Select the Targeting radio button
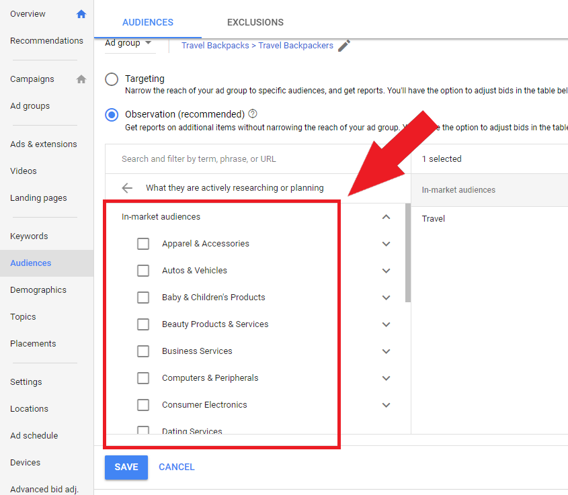The height and width of the screenshot is (495, 568). 111,79
